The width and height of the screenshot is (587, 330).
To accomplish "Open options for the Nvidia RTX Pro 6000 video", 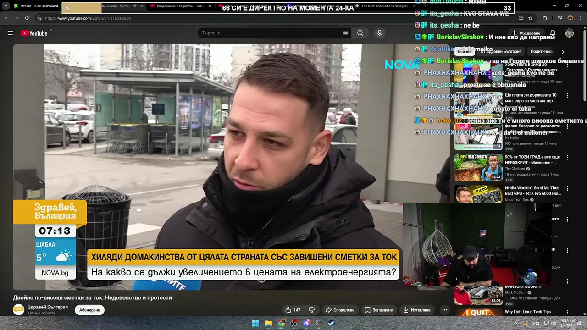I will coord(567,188).
